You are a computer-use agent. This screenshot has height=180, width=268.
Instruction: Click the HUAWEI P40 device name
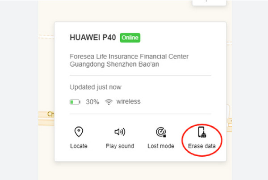pyautogui.click(x=93, y=38)
